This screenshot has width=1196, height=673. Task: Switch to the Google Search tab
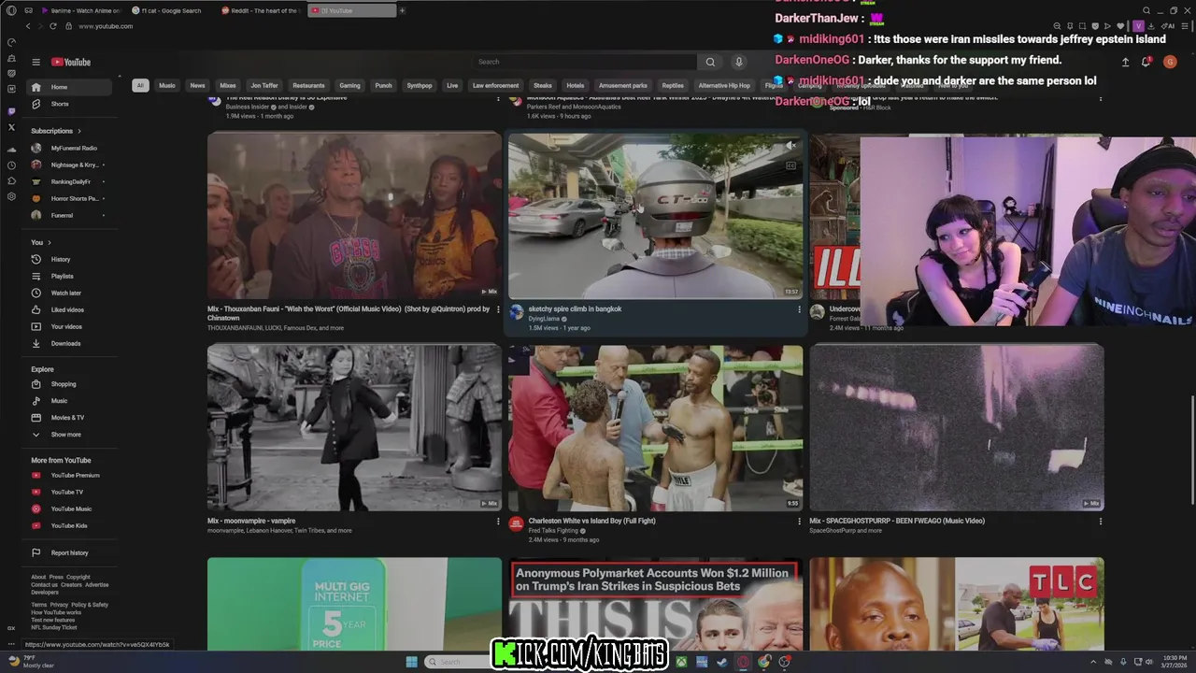tap(173, 10)
